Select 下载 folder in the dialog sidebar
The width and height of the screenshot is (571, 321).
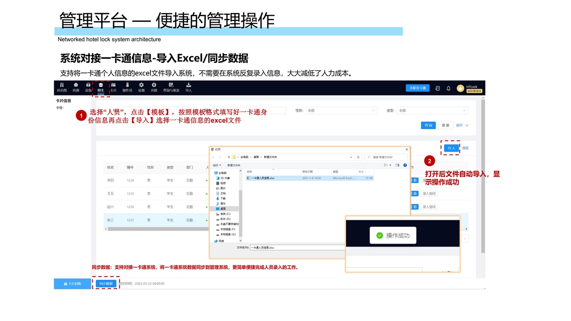click(223, 199)
